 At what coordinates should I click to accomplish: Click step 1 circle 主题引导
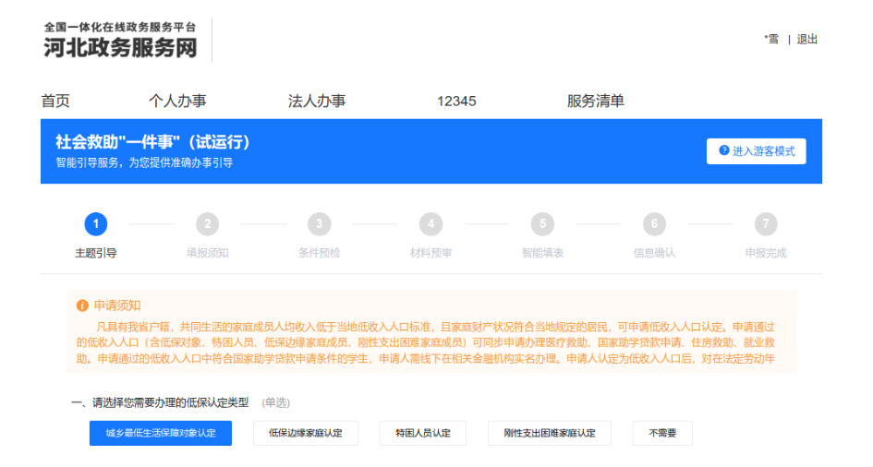pyautogui.click(x=95, y=224)
